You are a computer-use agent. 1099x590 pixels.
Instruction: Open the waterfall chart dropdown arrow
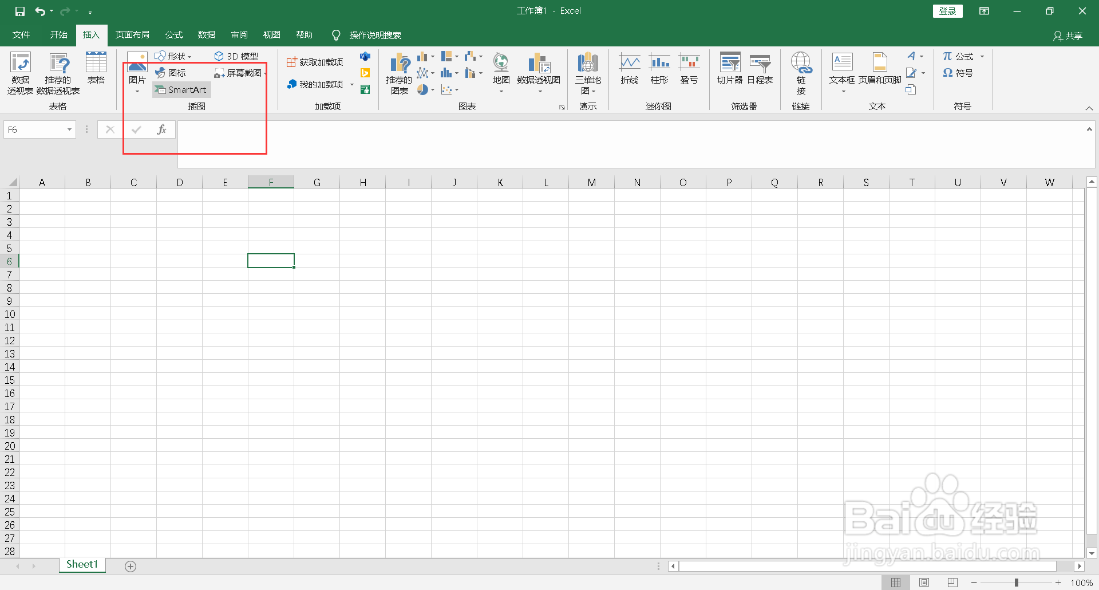click(481, 57)
